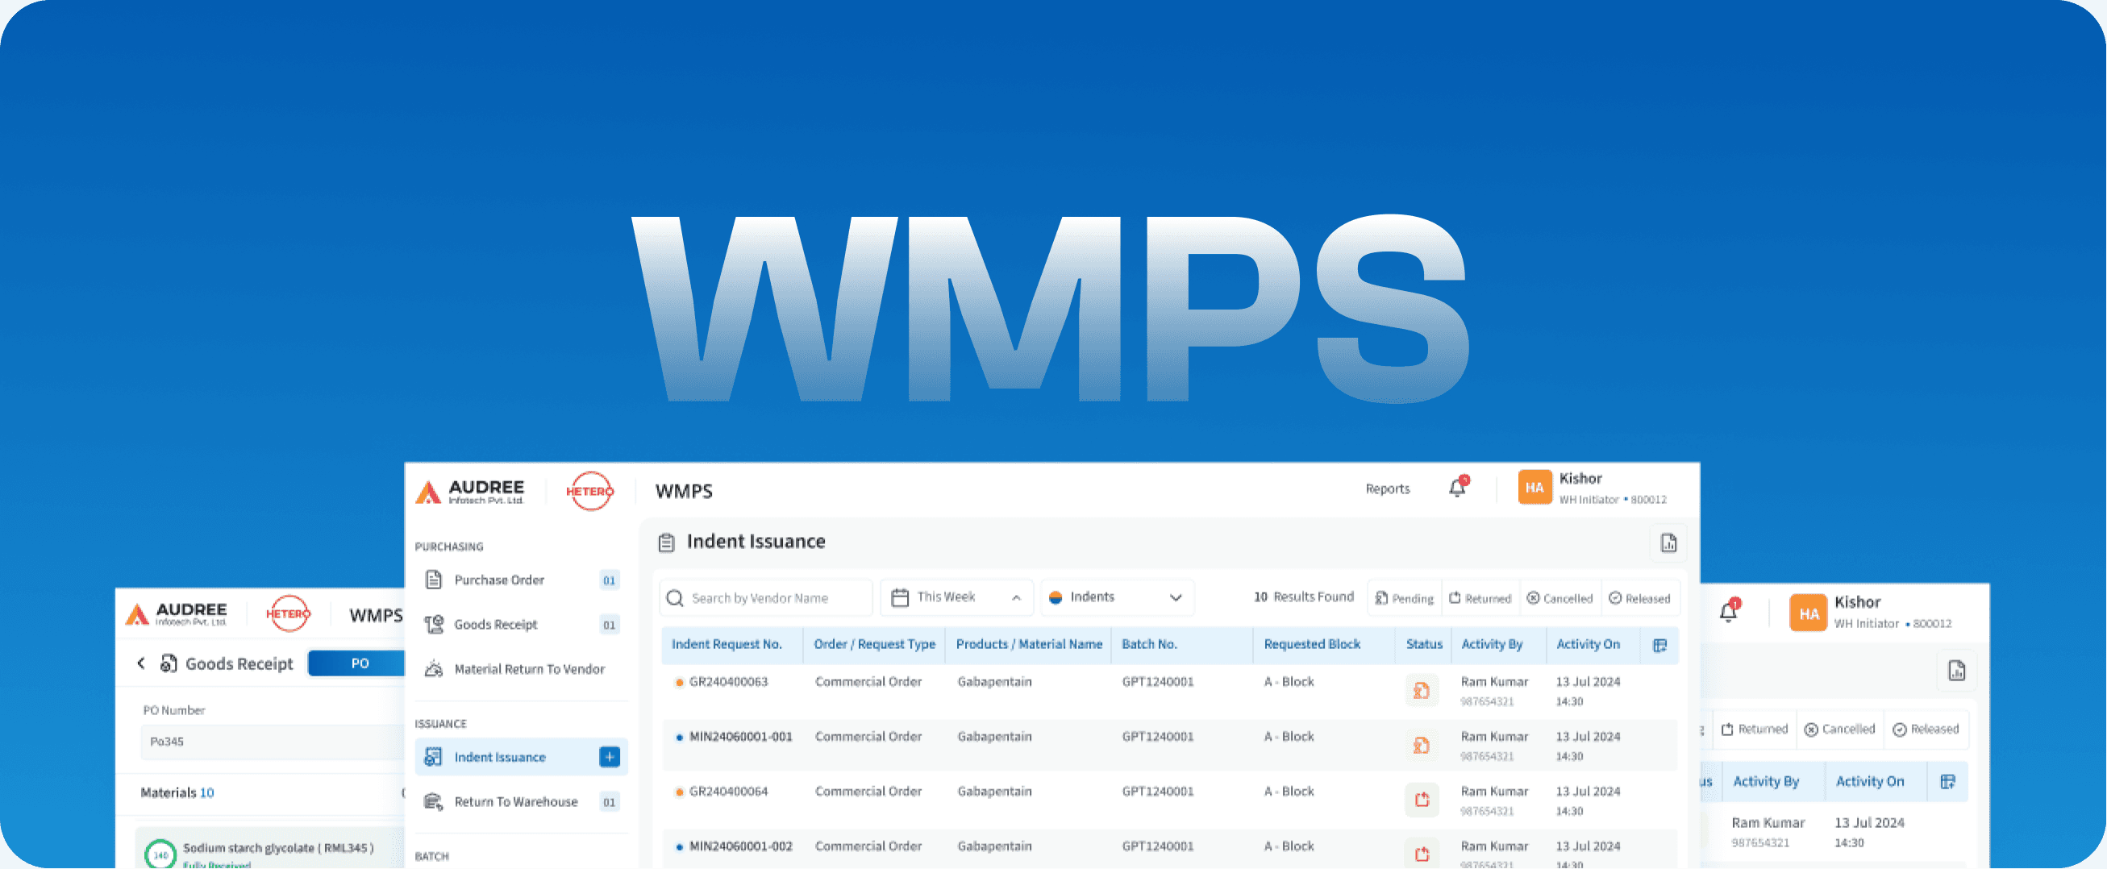2107x869 pixels.
Task: Click the Purchase Order document icon
Action: click(x=434, y=580)
